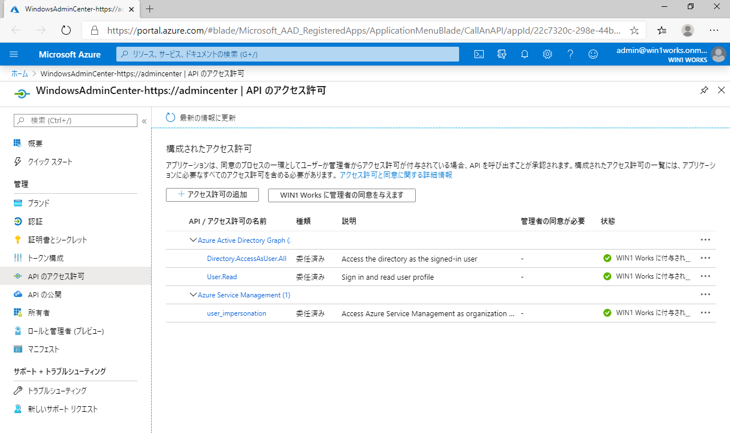730x433 pixels.
Task: Open the feedback smiley icon
Action: pos(593,54)
